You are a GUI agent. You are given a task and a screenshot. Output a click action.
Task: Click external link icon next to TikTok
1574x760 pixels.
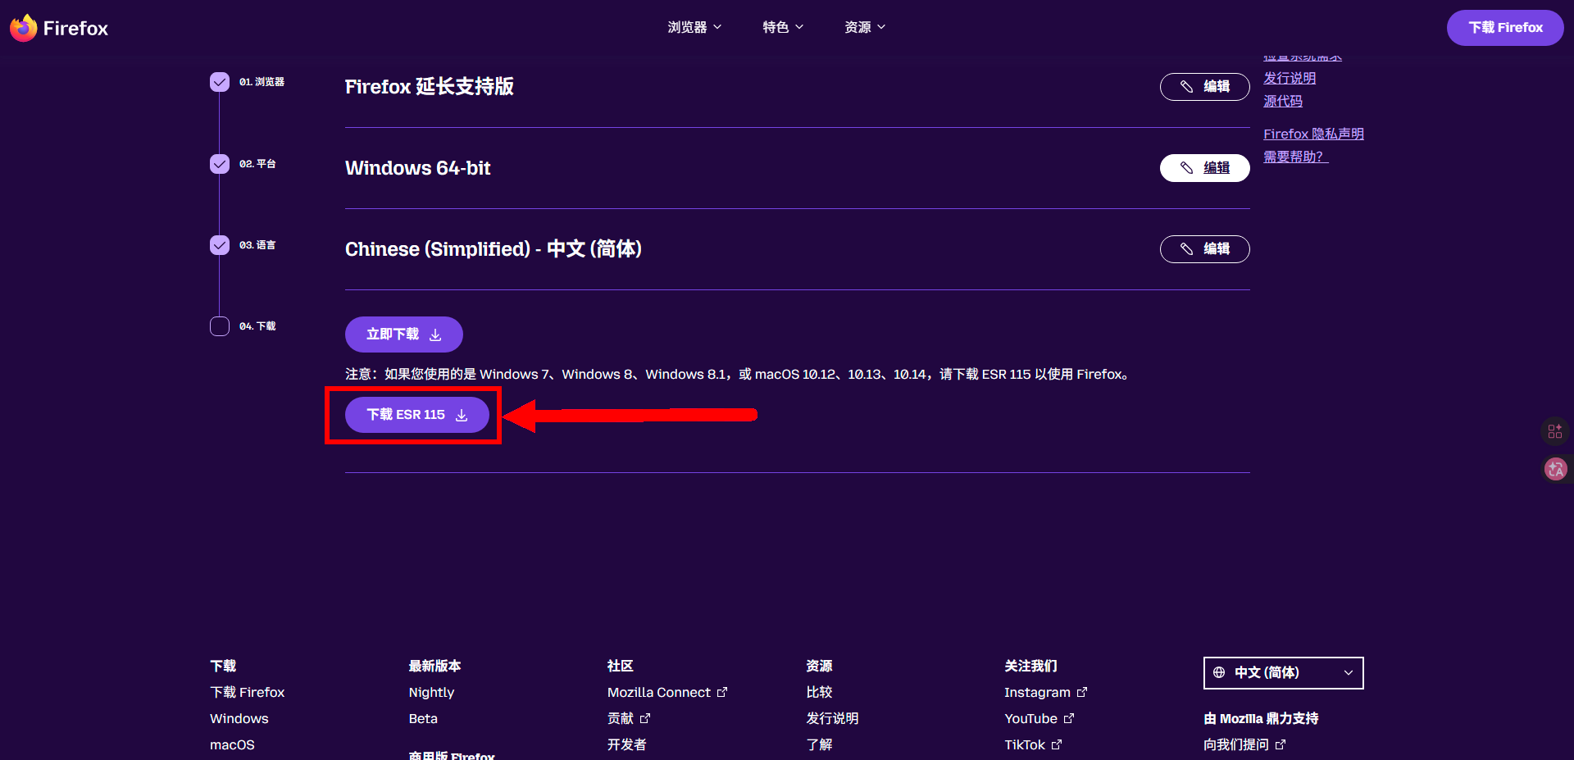1057,744
